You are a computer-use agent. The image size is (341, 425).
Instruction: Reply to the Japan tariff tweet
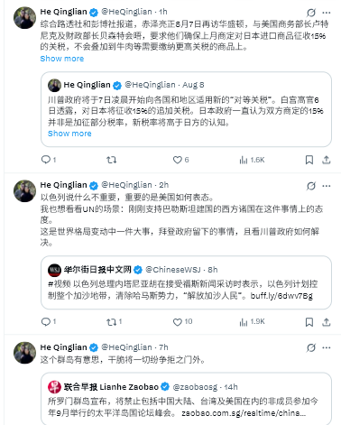coord(49,160)
